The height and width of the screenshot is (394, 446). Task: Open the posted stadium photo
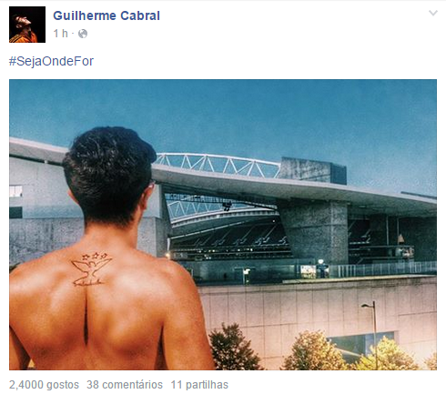[x=223, y=225]
